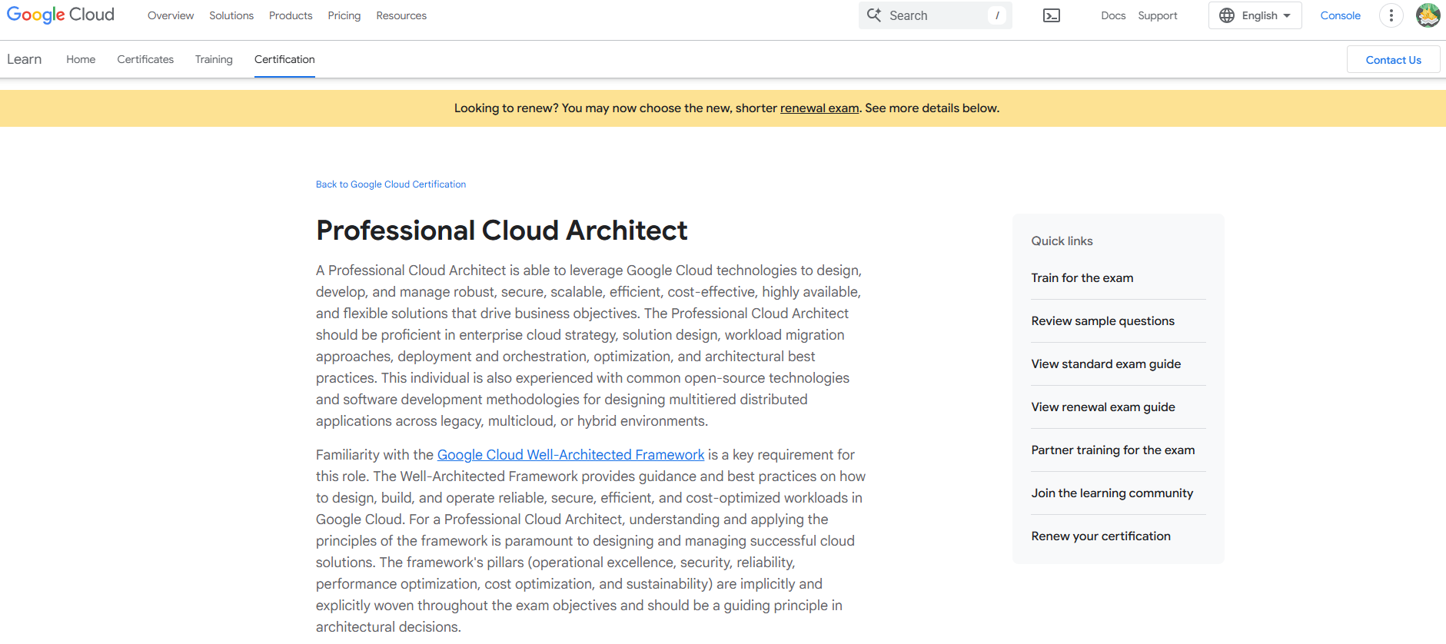
Task: Expand the English language dropdown
Action: (x=1255, y=15)
